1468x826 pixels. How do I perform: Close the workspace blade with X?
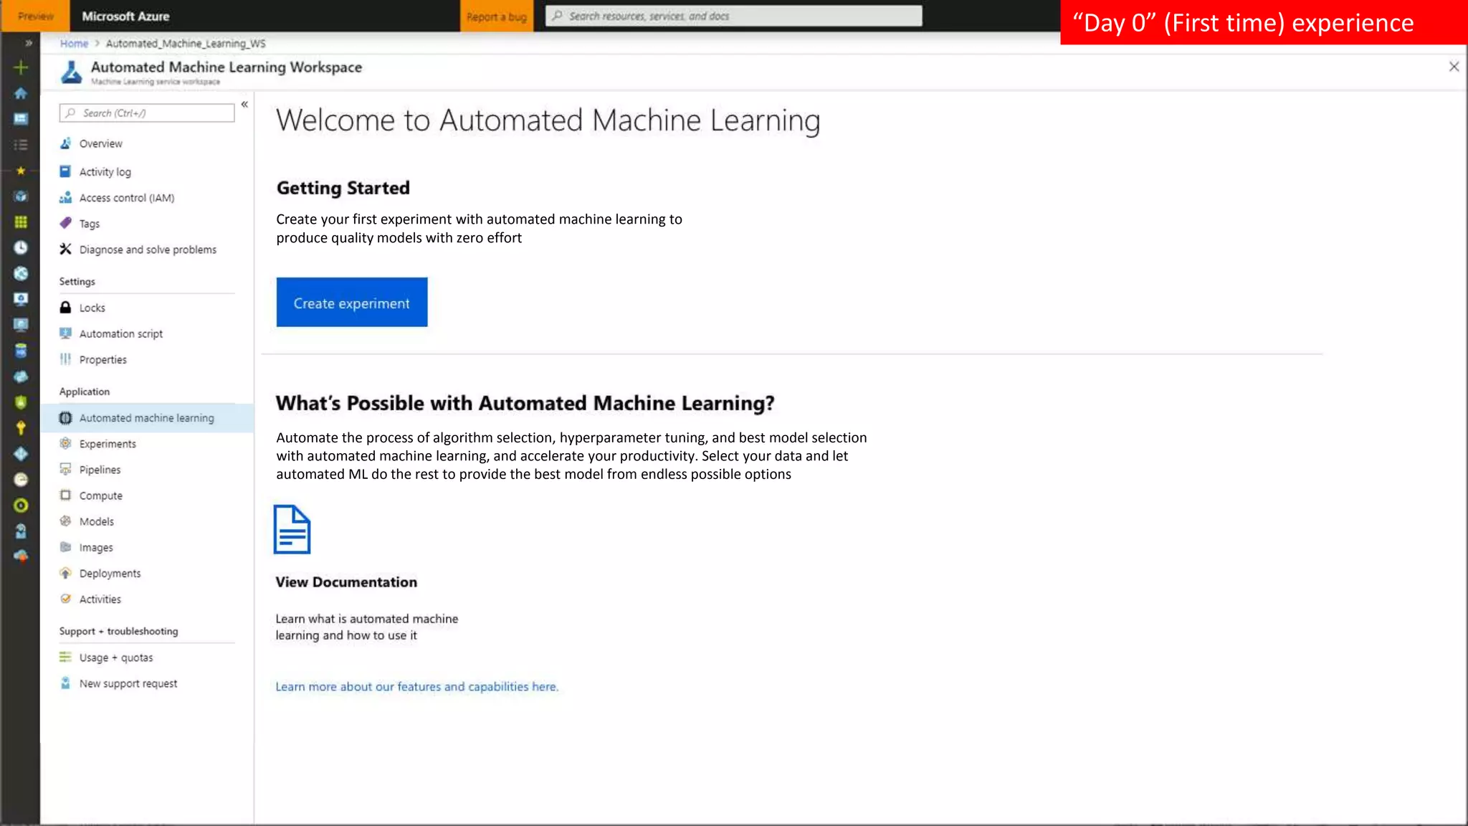pyautogui.click(x=1453, y=67)
